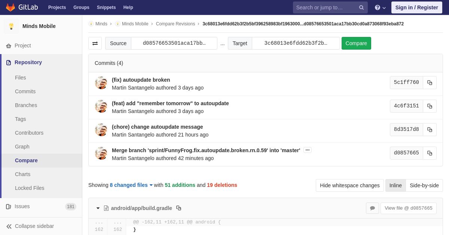Open '(chore) change autoupdate message' commit
This screenshot has width=449, height=235.
[158, 127]
